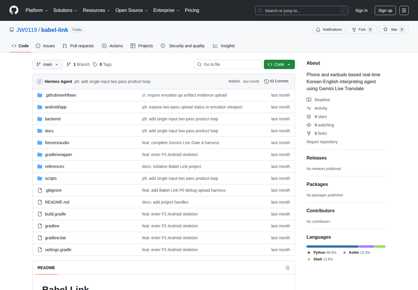Viewport: 418px width, 290px height.
Task: Open the Releases heading link
Action: tap(316, 158)
